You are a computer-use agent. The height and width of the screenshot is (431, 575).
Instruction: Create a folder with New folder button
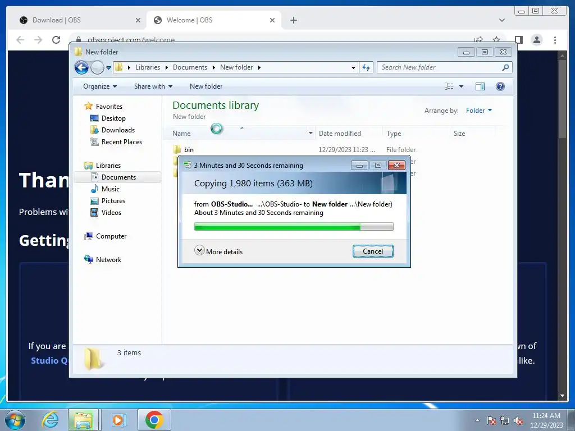tap(206, 86)
